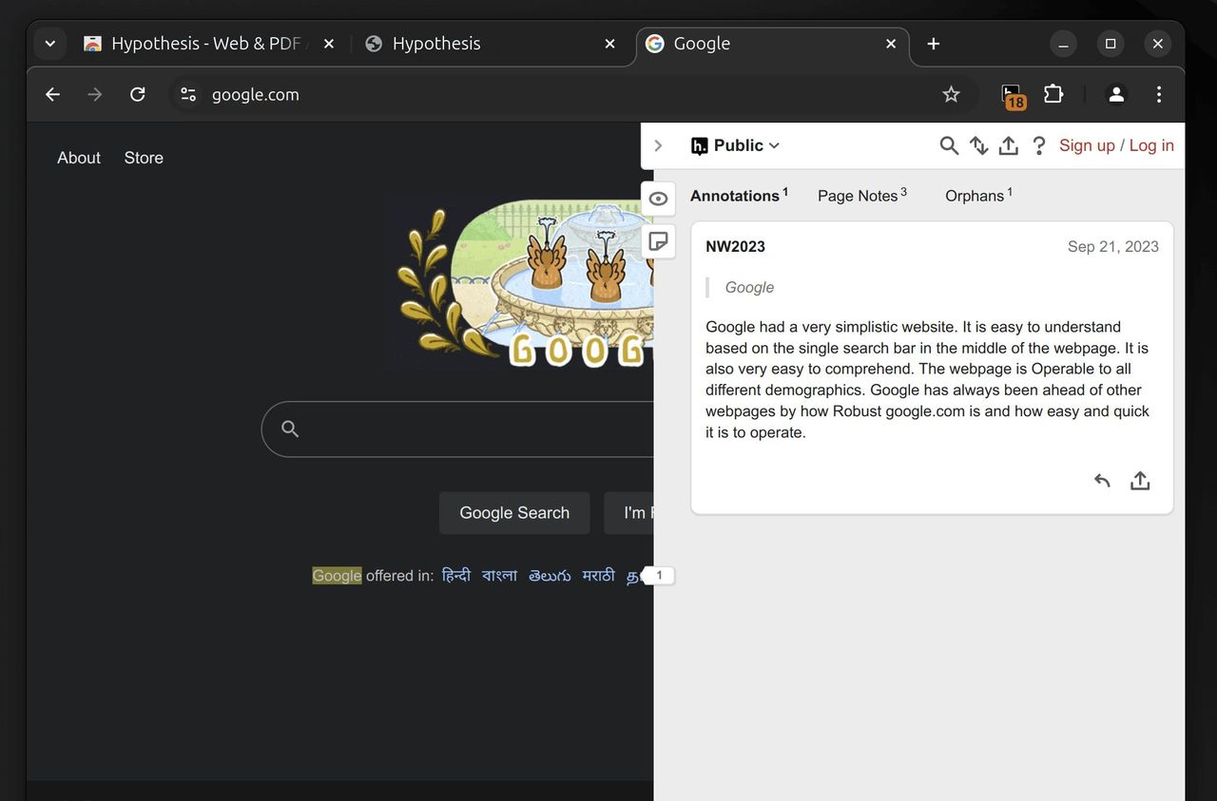Close the Hypothesis - Web & PDF tab
Image resolution: width=1217 pixels, height=801 pixels.
329,44
